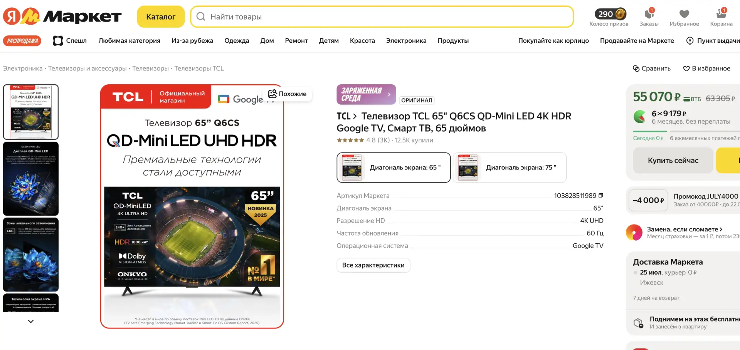Open the Электроника category
The image size is (740, 350).
[x=406, y=40]
